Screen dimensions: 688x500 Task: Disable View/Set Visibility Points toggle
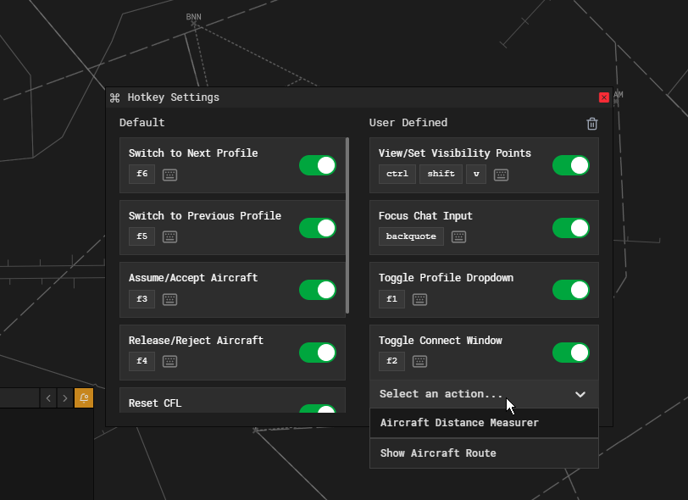[570, 165]
